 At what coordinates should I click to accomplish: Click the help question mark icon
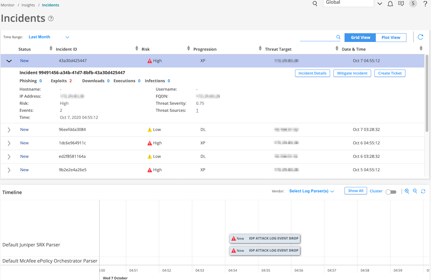click(x=425, y=4)
